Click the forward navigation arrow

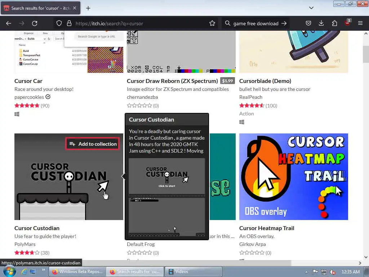(22, 23)
